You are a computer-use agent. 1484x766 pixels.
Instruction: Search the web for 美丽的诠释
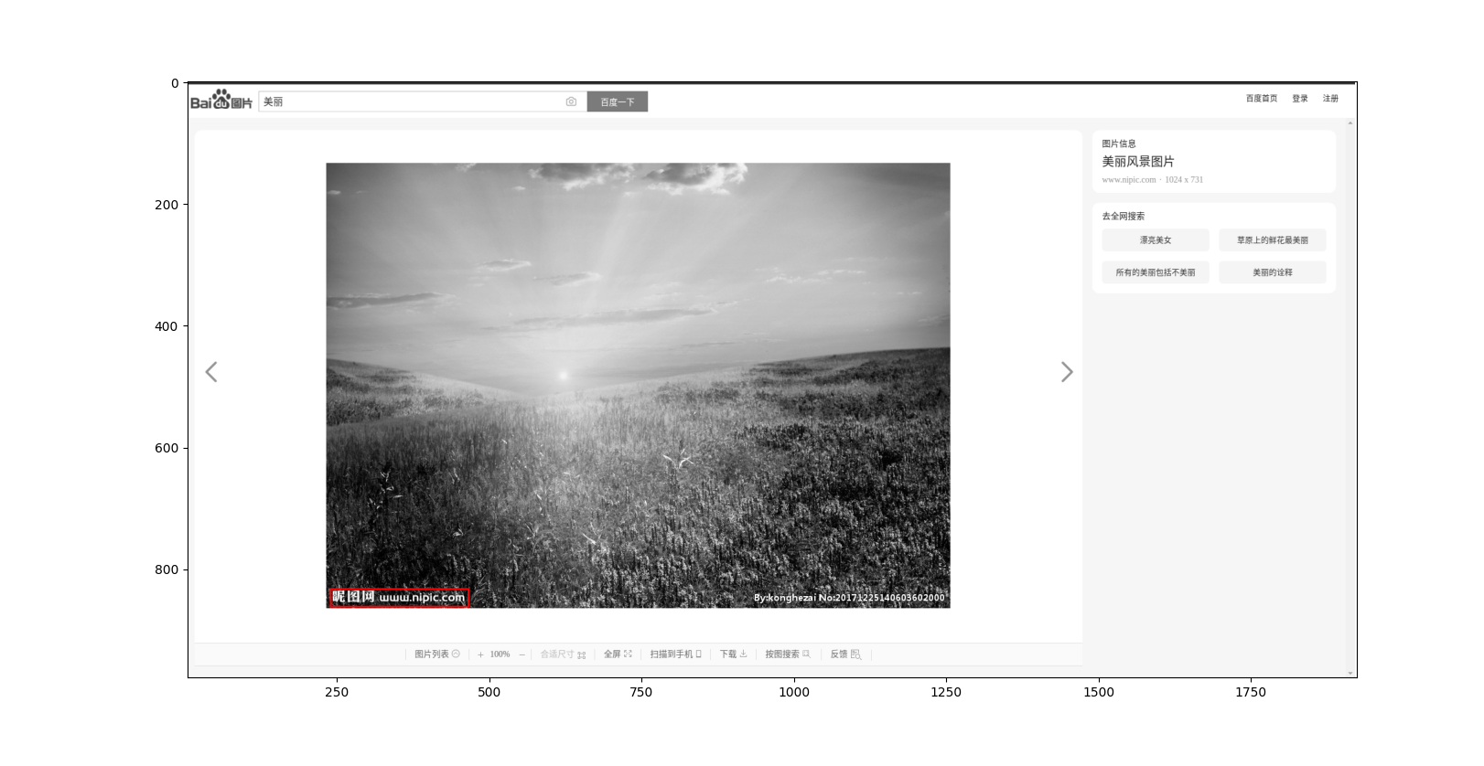tap(1273, 272)
